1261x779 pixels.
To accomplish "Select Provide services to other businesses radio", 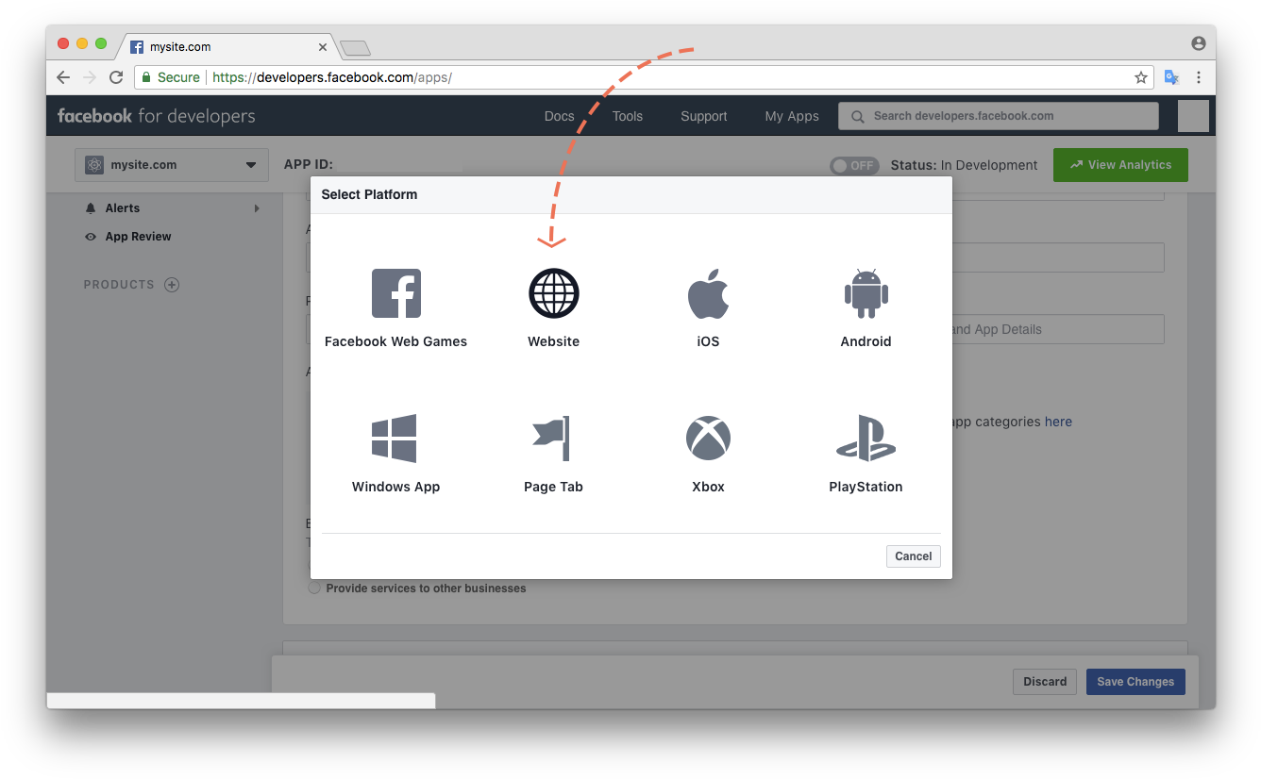I will (314, 588).
